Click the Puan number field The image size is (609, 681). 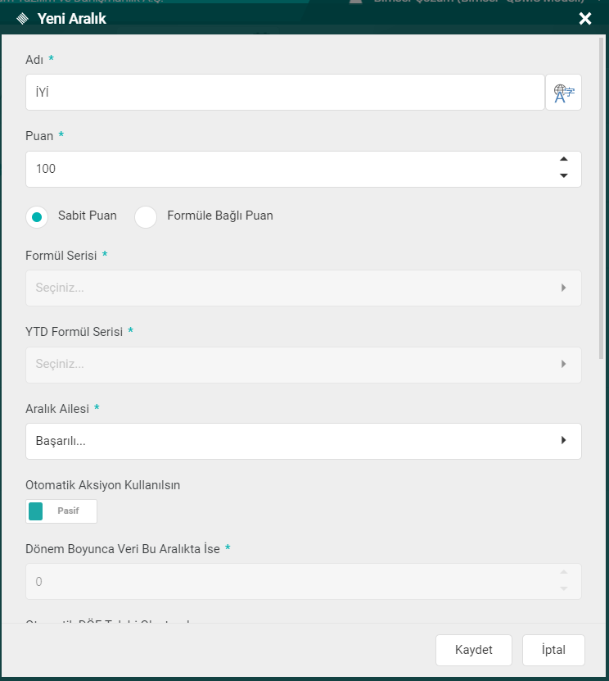pyautogui.click(x=286, y=170)
